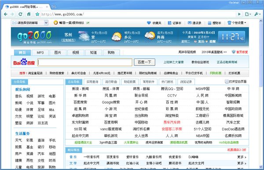The height and width of the screenshot is (170, 264).
Task: Open 通讯录 contacts icon
Action: (190, 23)
